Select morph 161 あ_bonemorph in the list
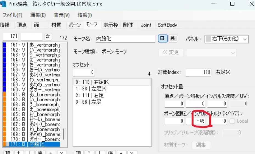Image resolution: width=255 pixels, height=154 pixels. coord(31,94)
